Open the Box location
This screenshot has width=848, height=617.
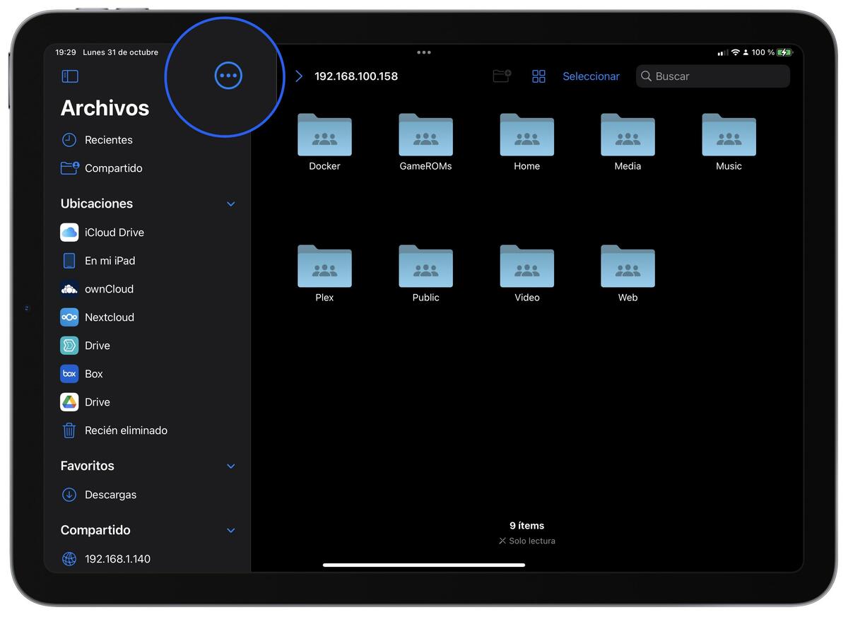coord(147,374)
